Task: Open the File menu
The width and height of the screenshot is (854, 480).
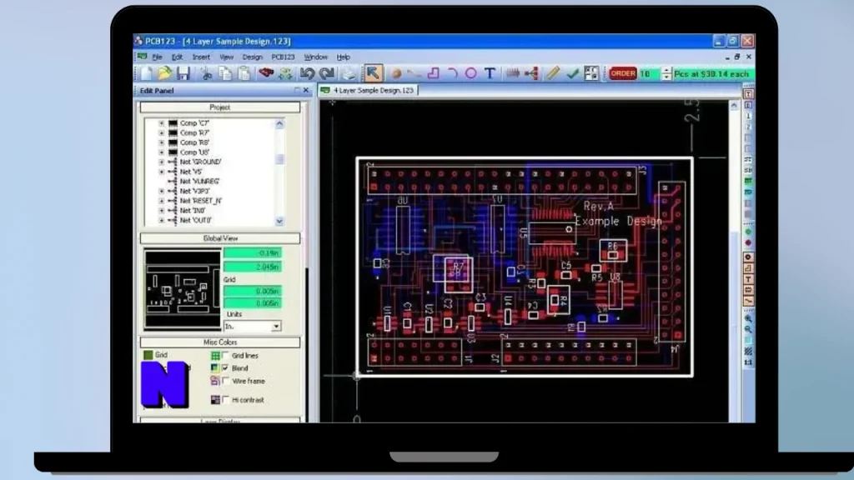Action: 158,57
